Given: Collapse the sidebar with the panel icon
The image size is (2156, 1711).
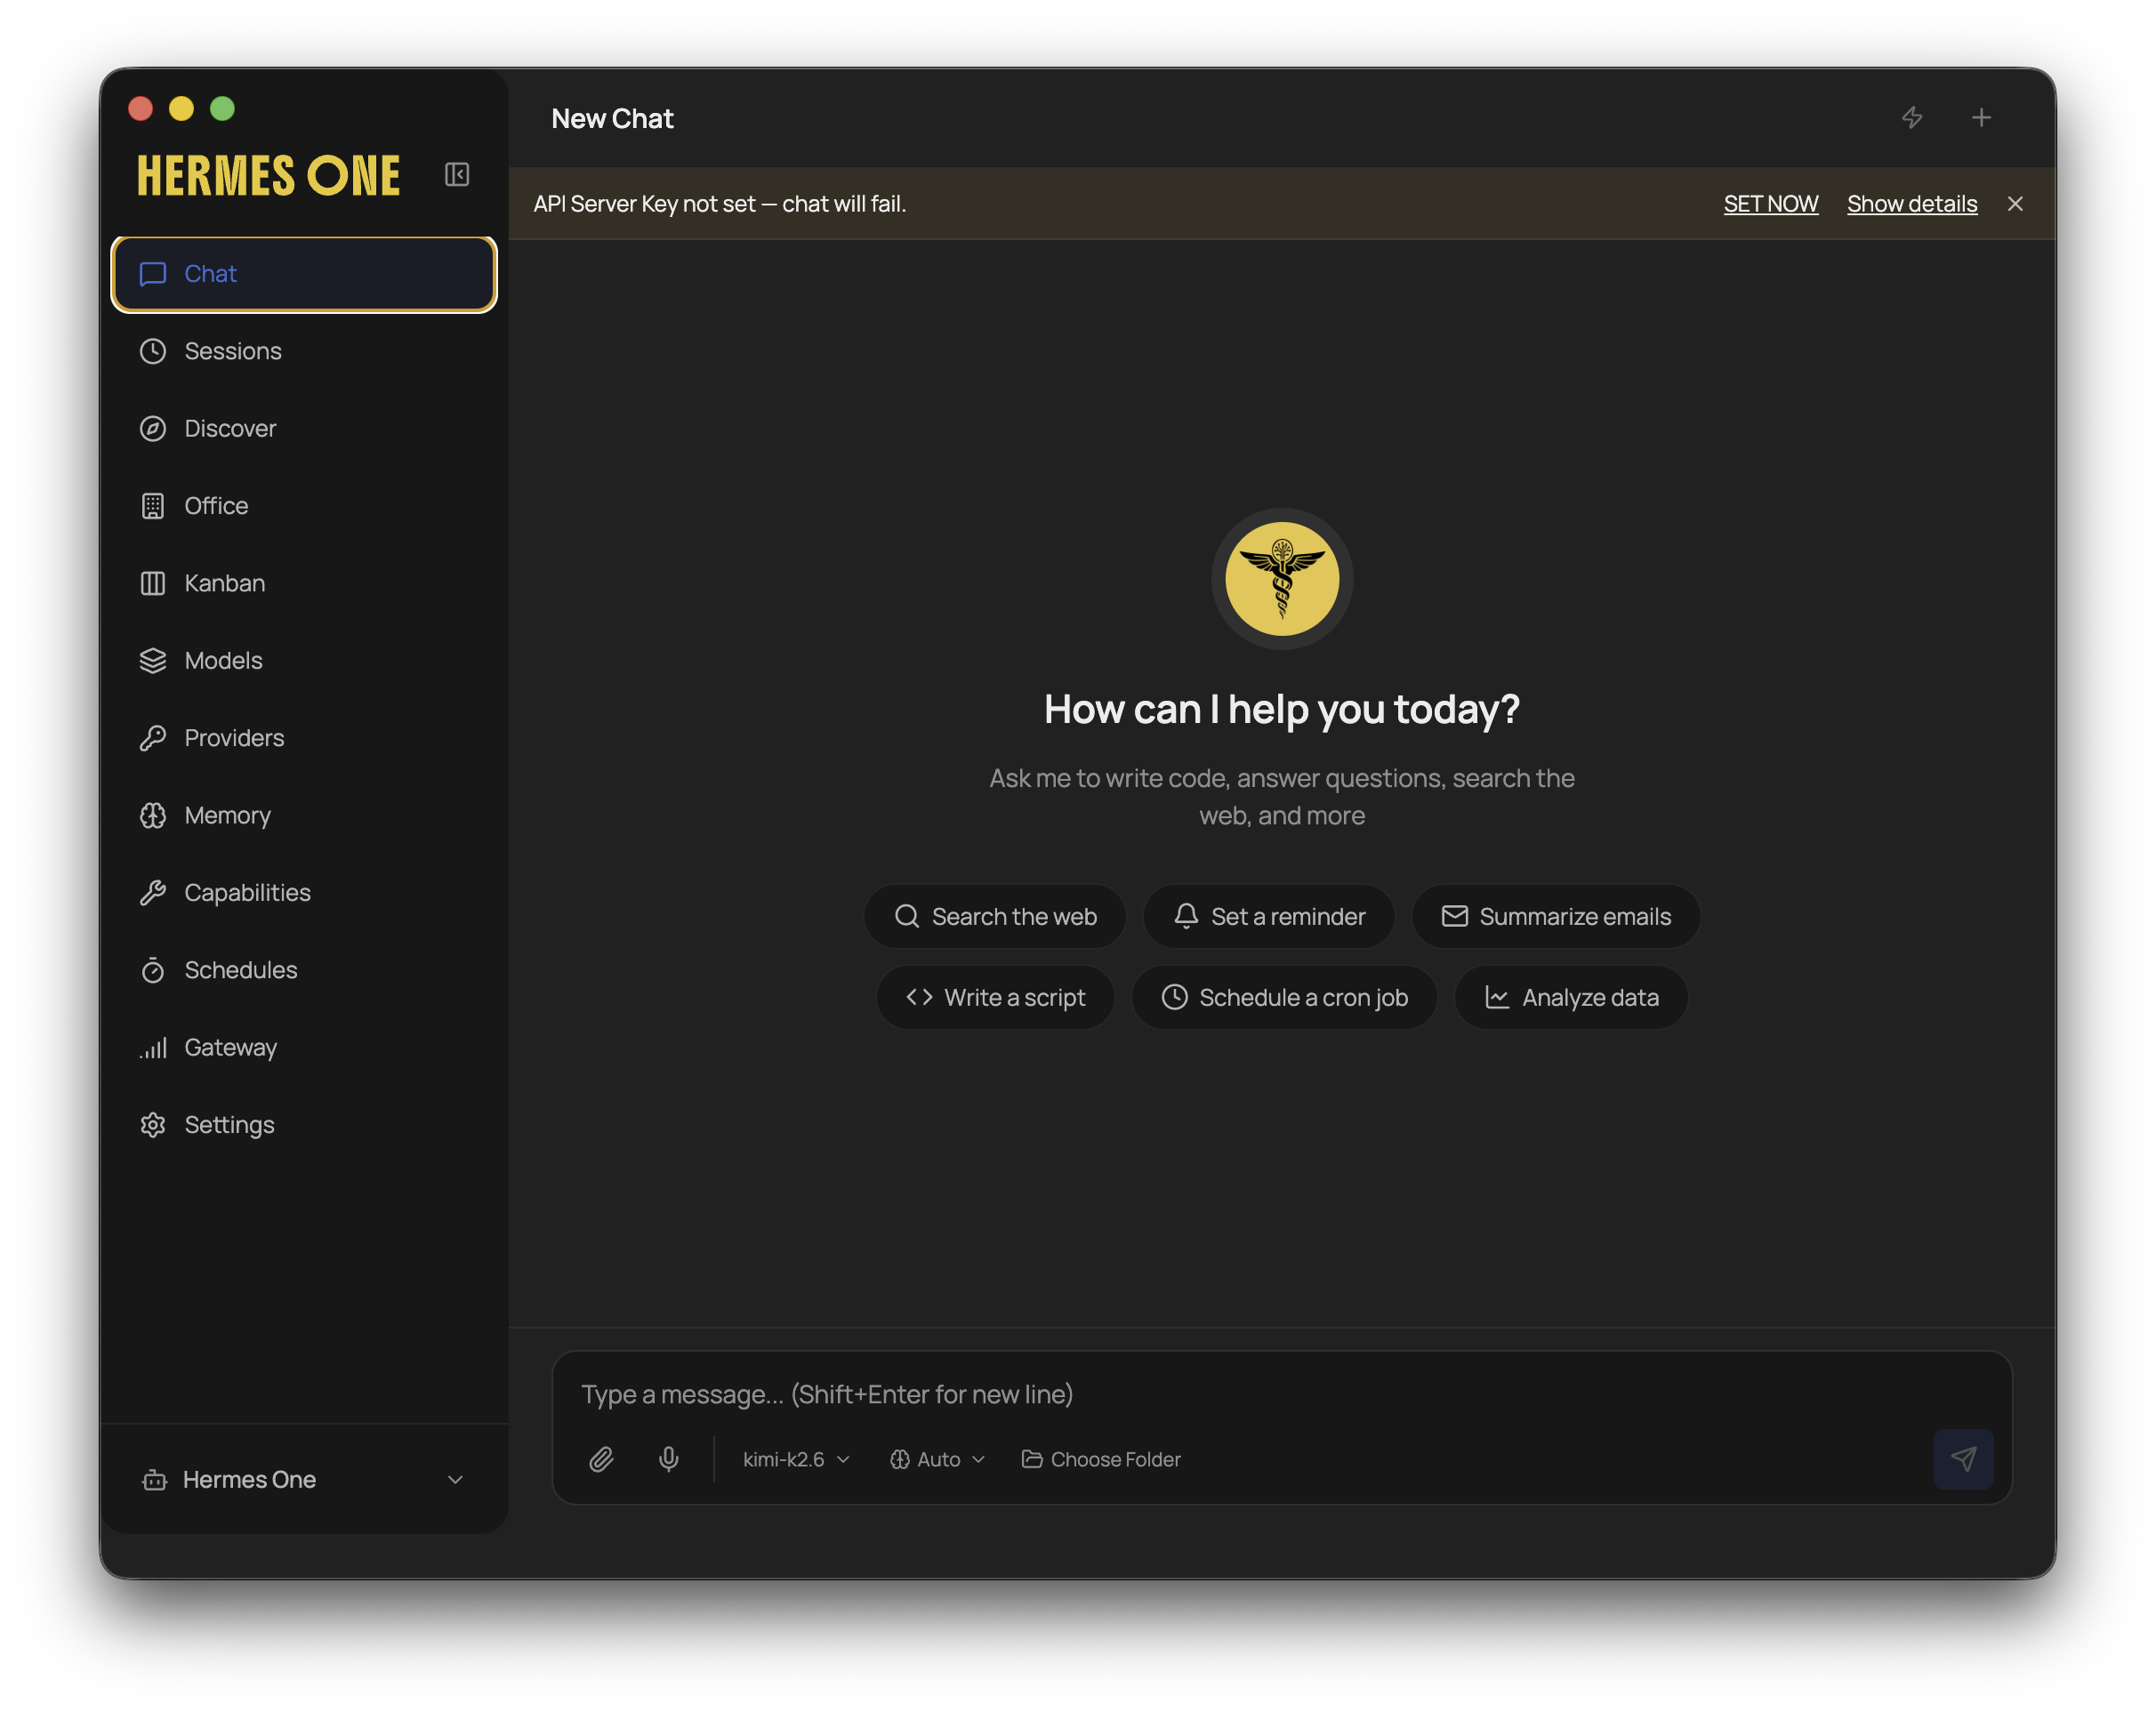Looking at the screenshot, I should pyautogui.click(x=457, y=175).
